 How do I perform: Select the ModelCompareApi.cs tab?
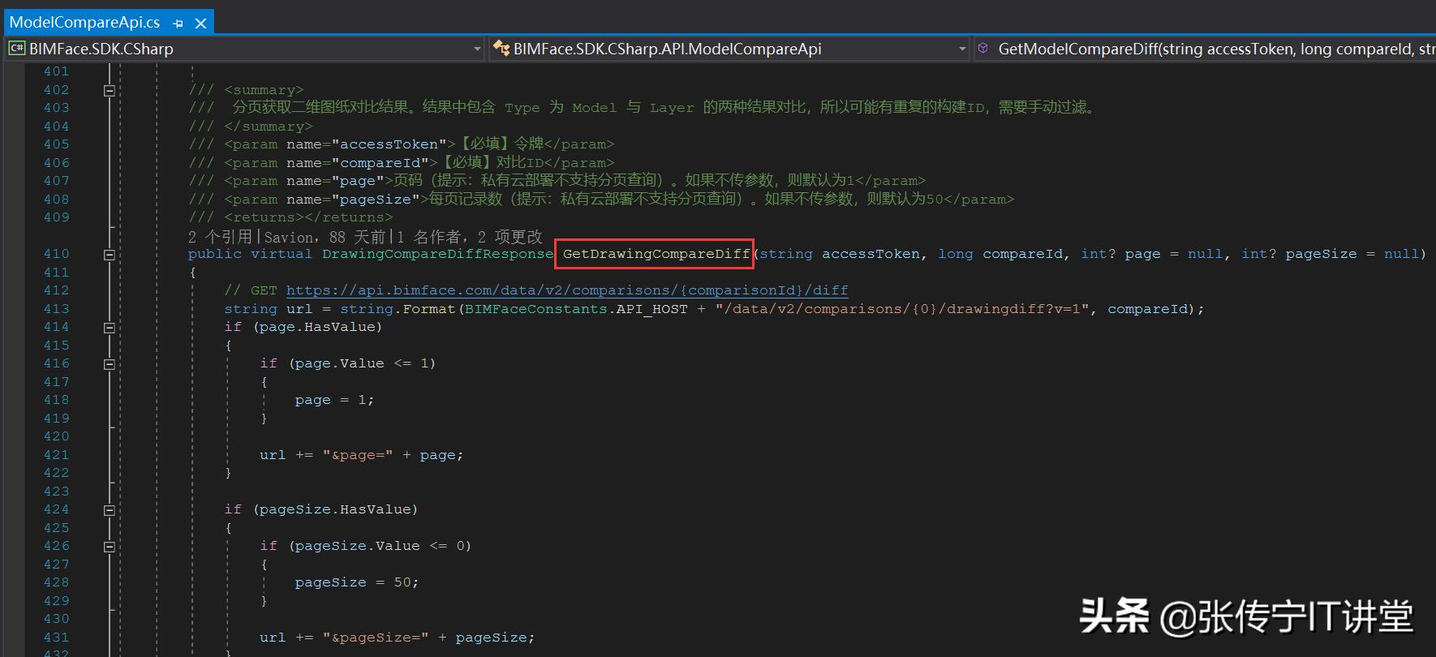coord(84,23)
